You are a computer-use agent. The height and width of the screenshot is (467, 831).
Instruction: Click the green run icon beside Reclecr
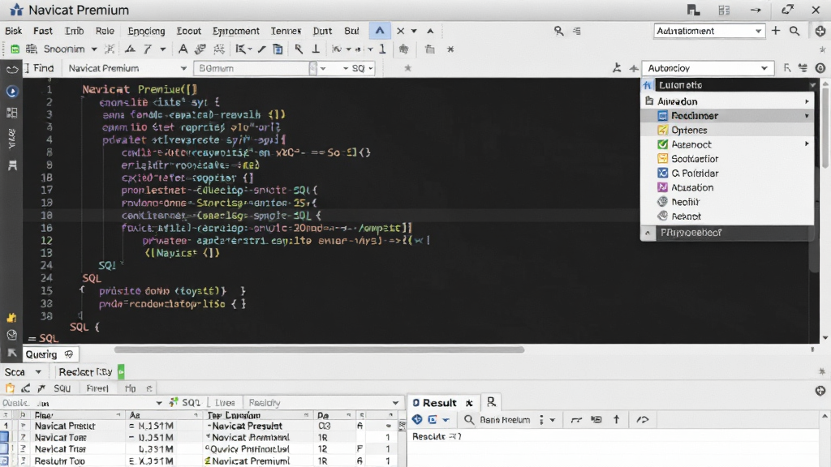[121, 371]
